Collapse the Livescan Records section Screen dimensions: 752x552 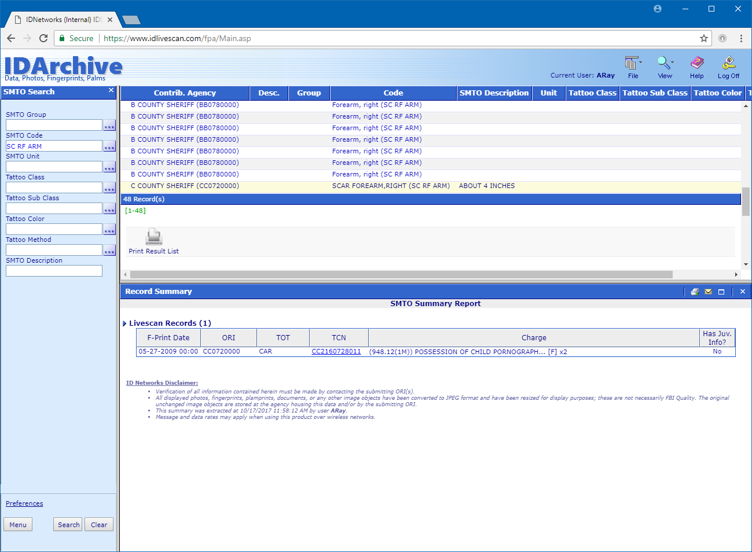click(x=124, y=323)
